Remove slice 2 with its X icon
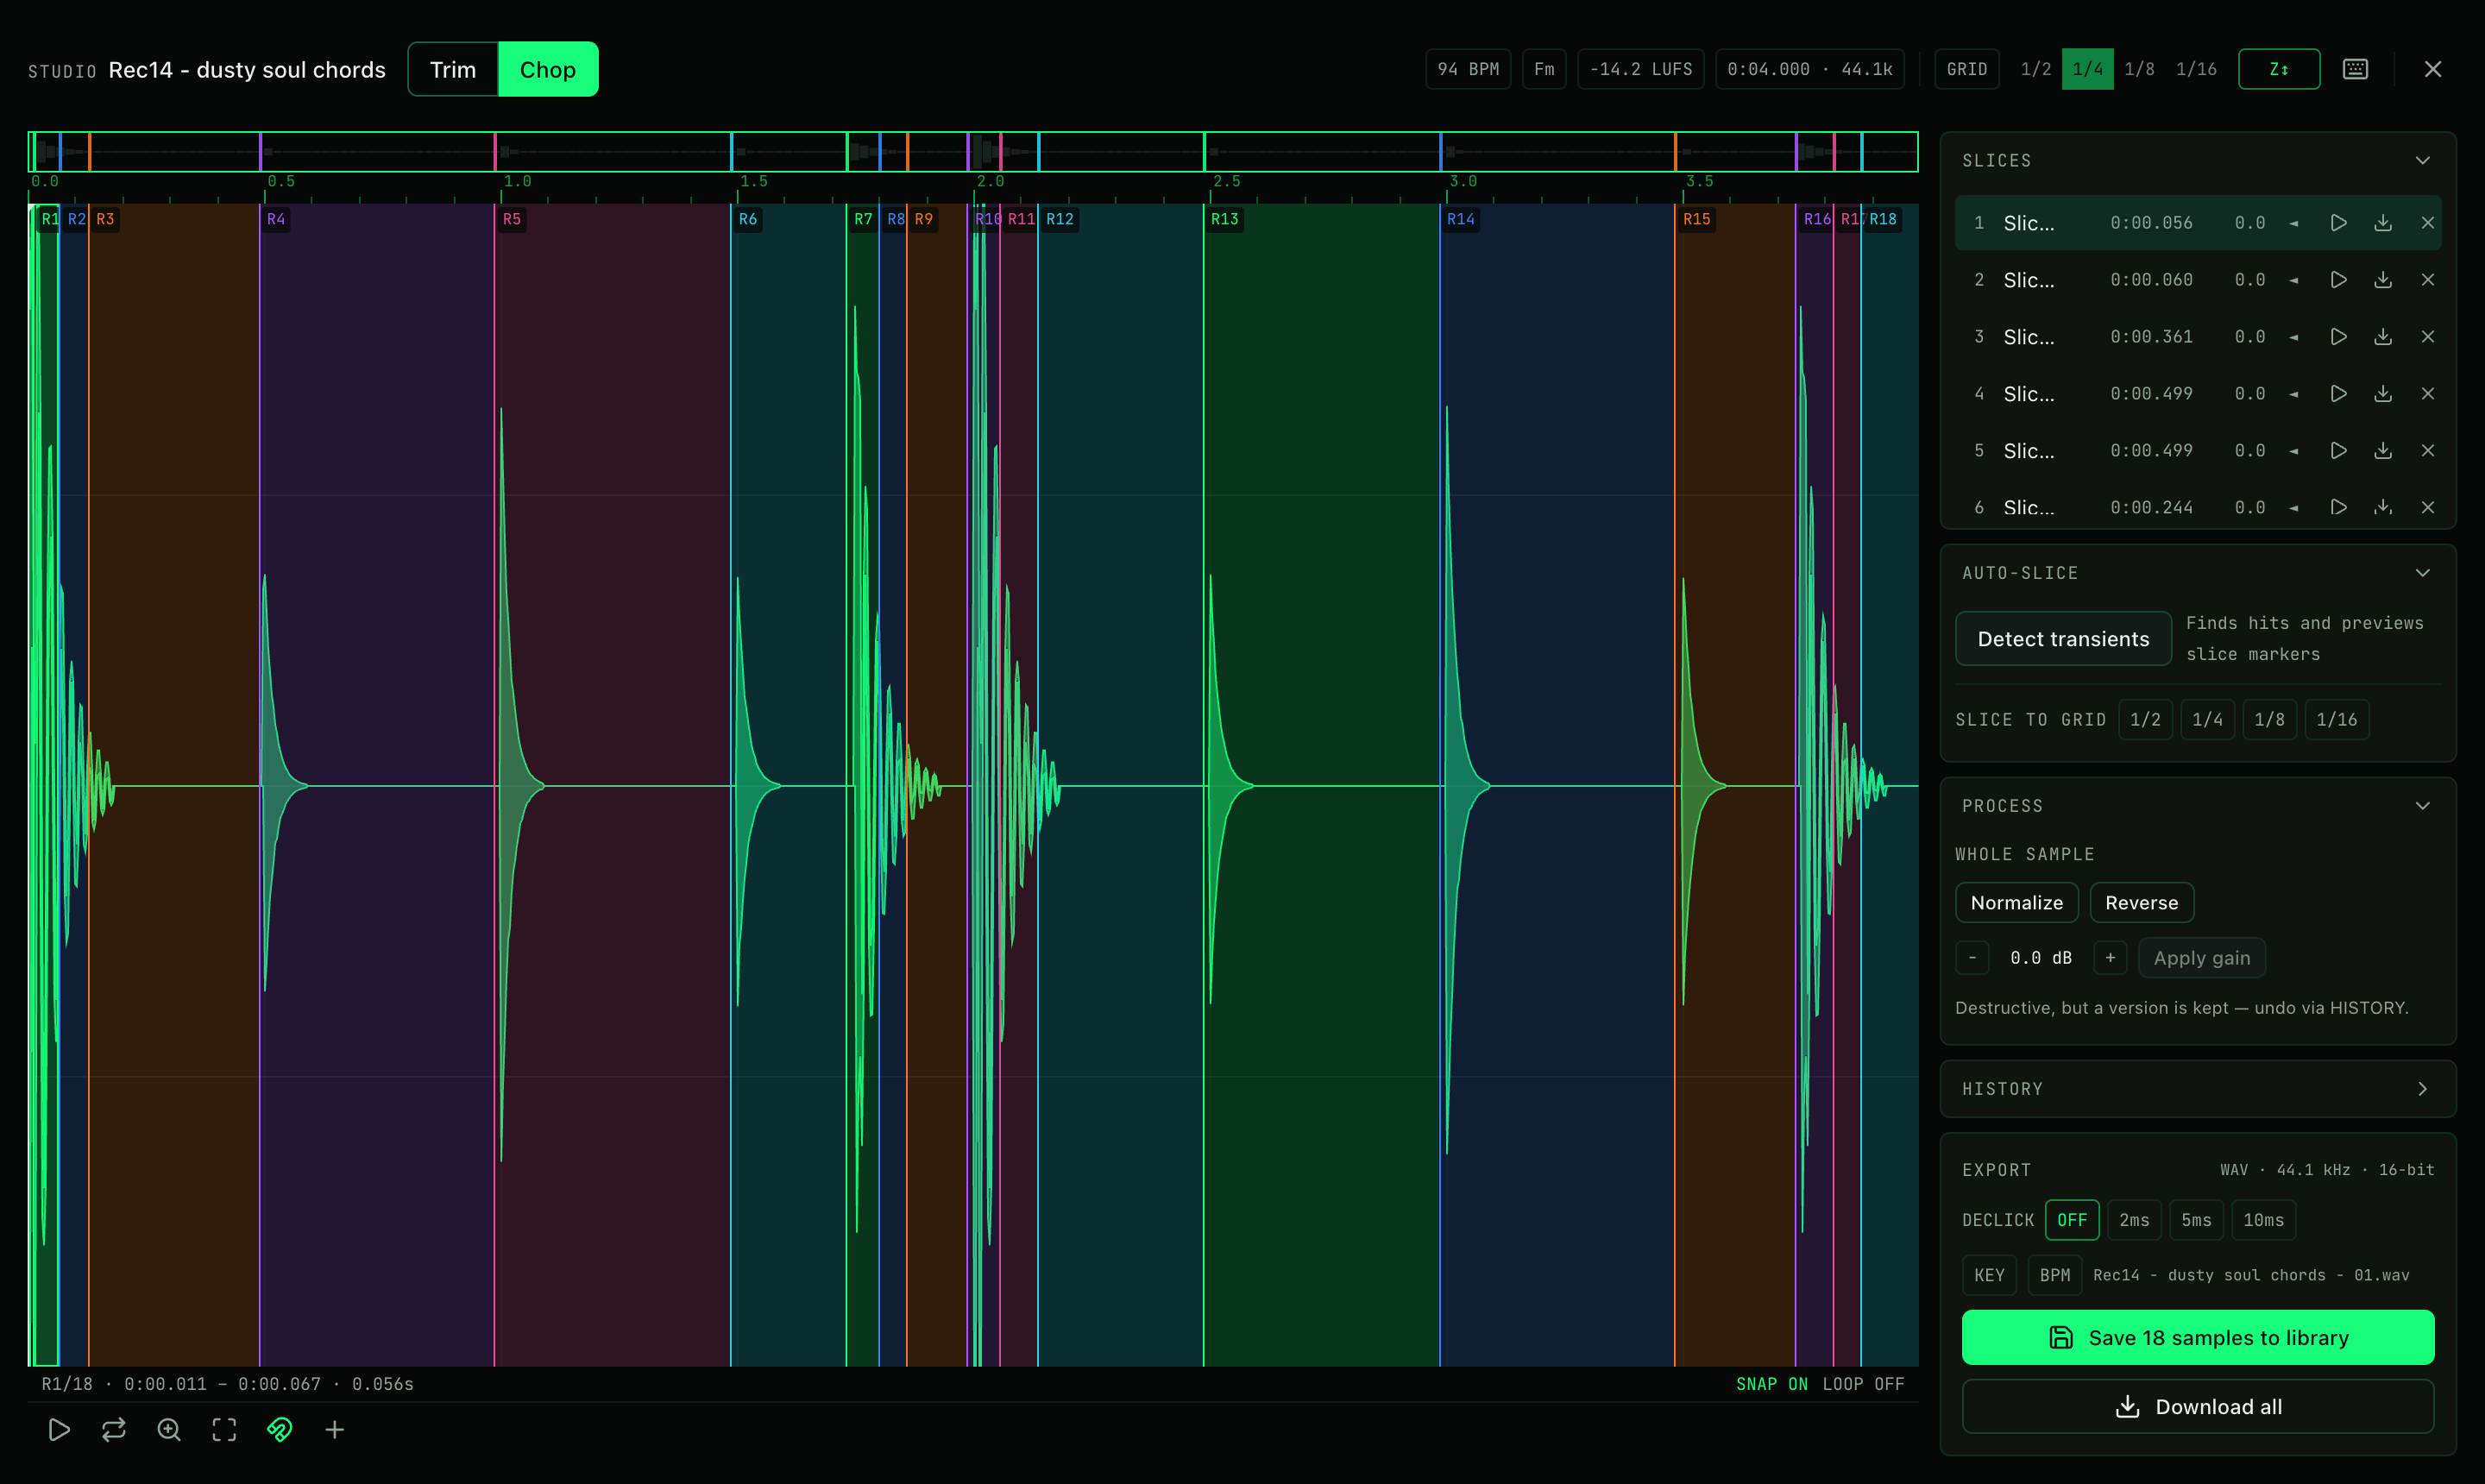 point(2428,280)
